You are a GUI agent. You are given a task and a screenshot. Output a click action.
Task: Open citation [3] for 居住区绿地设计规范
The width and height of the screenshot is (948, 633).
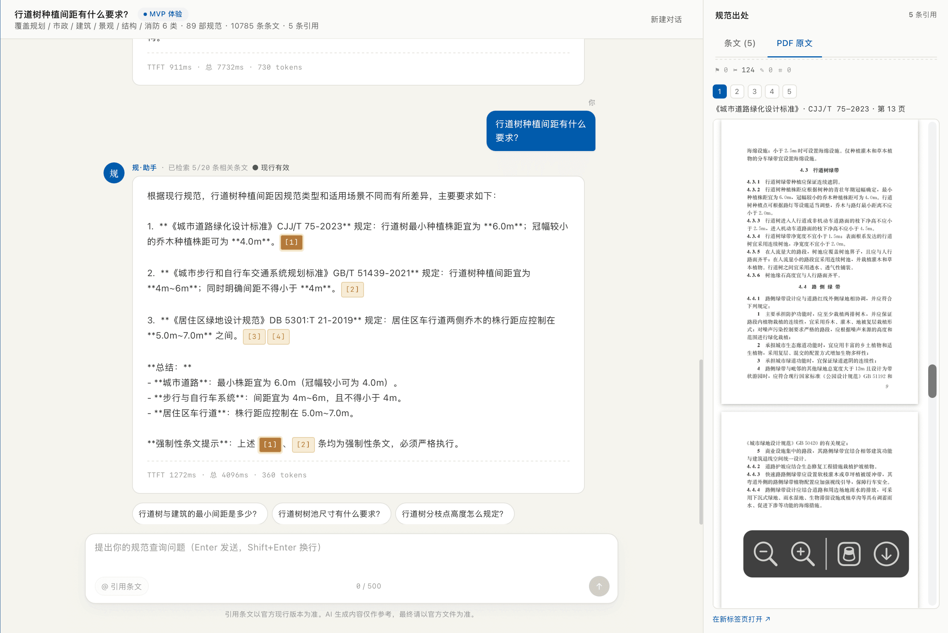click(x=254, y=336)
